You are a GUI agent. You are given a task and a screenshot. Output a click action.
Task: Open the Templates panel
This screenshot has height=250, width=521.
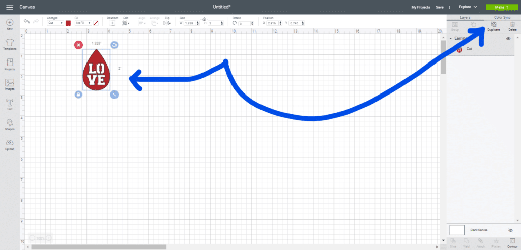10,44
